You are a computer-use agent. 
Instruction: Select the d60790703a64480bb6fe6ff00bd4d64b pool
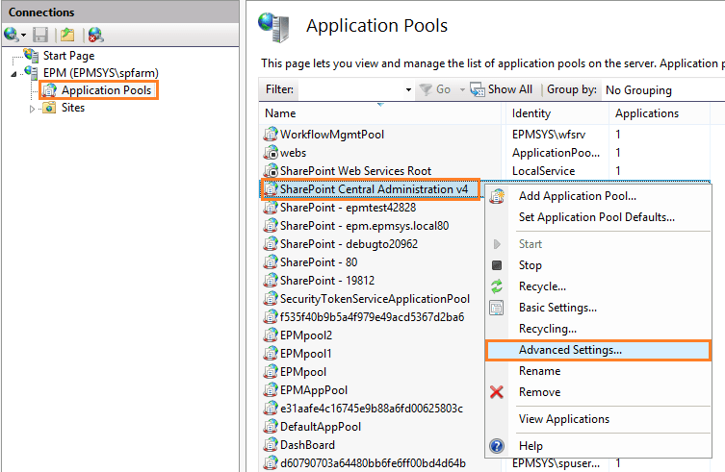coord(373,462)
